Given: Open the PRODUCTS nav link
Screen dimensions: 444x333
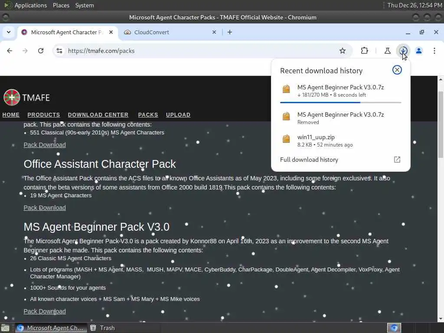Looking at the screenshot, I should coord(44,114).
